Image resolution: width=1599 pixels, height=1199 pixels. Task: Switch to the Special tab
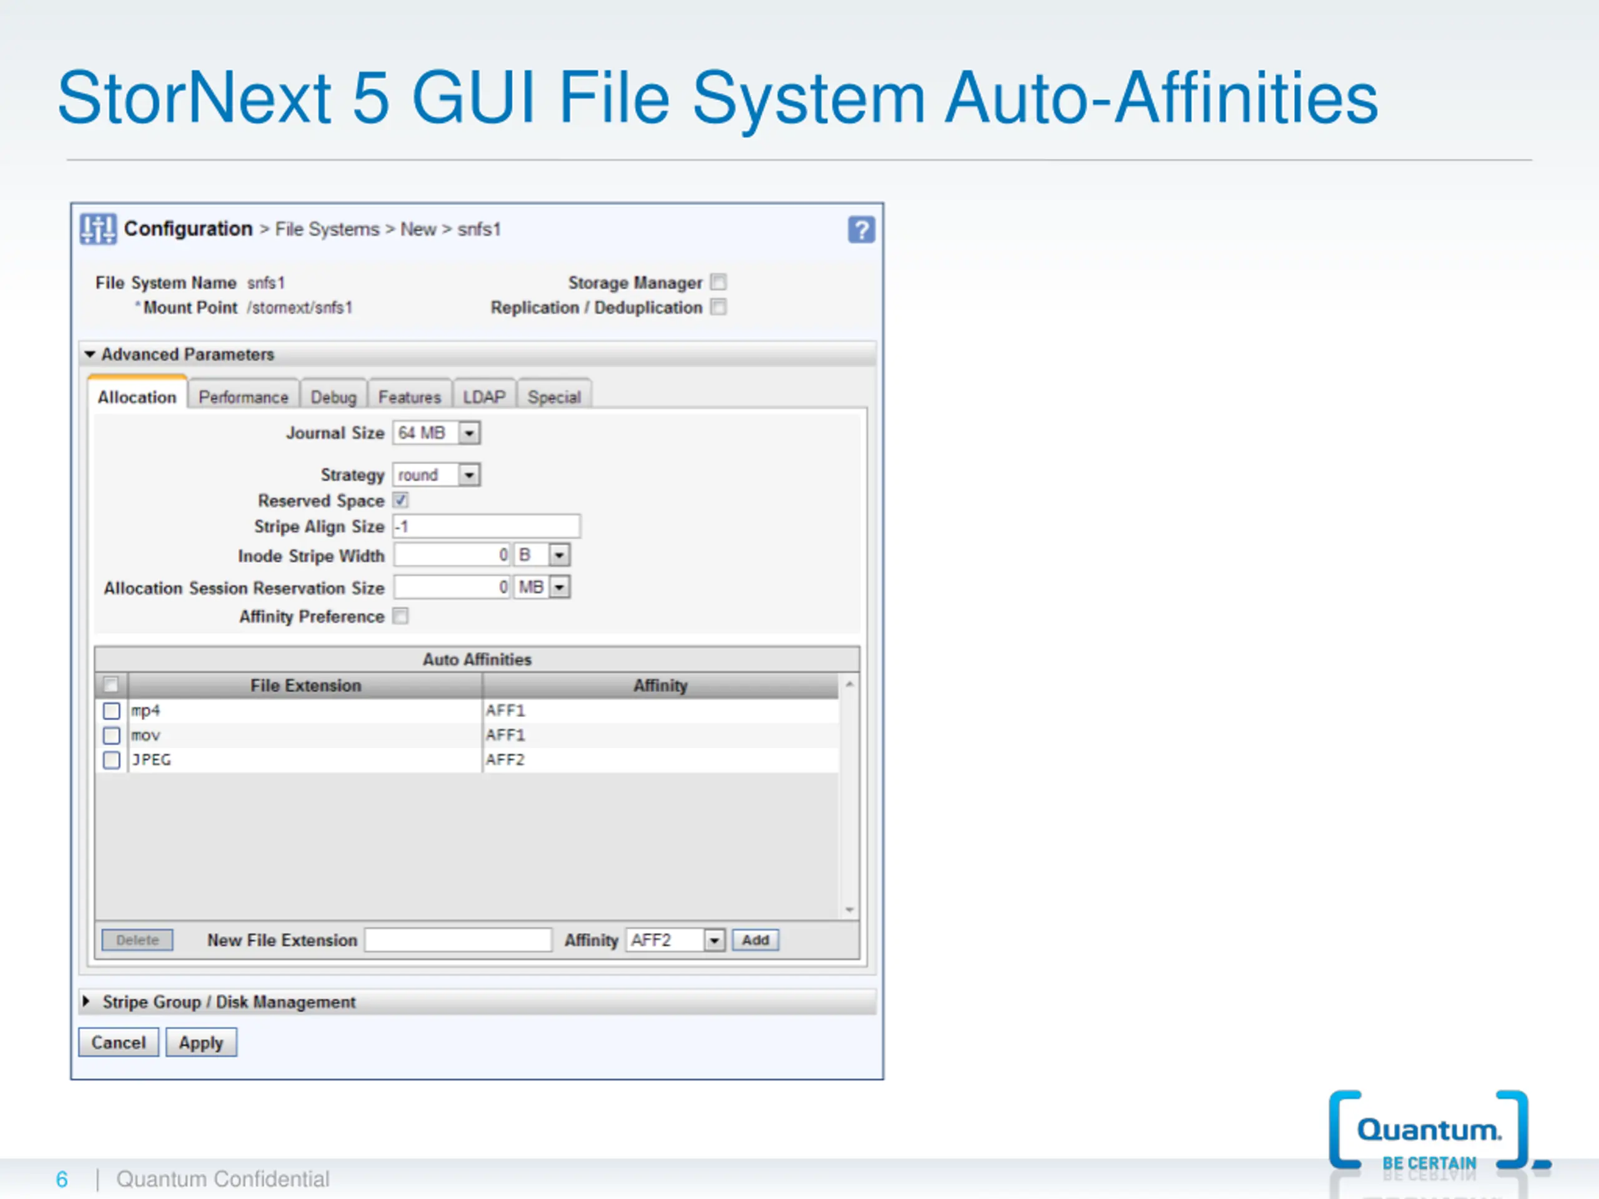(x=555, y=397)
